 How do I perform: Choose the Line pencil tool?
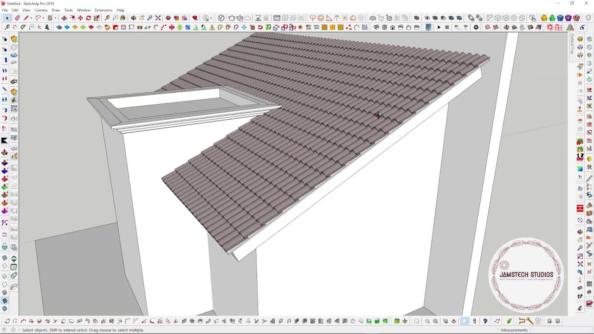pos(26,18)
